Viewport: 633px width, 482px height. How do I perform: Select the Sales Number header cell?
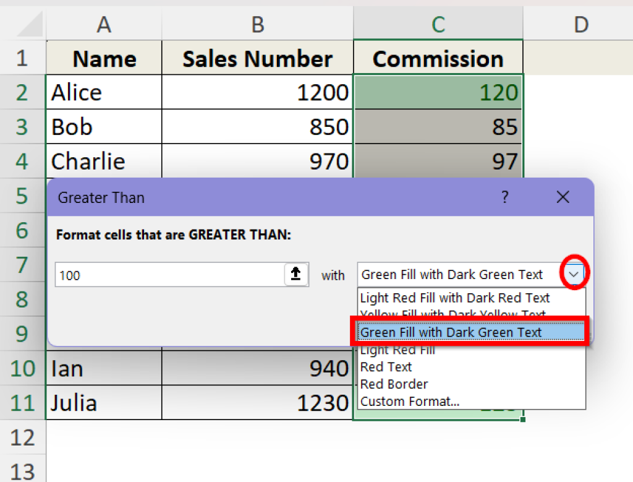tap(257, 58)
